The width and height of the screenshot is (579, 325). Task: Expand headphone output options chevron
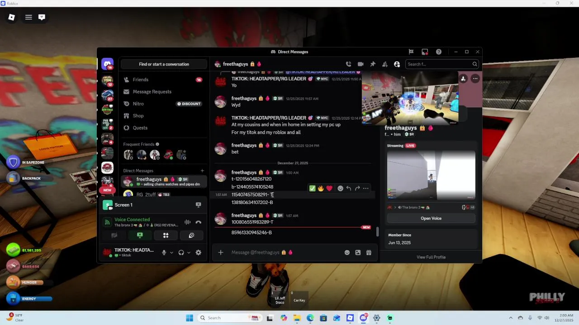[x=189, y=253]
